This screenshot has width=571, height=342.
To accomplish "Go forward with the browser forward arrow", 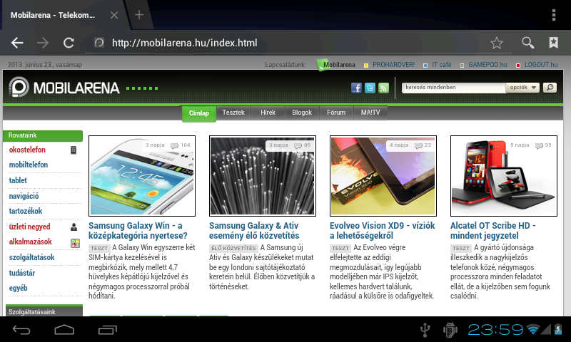I will point(43,43).
